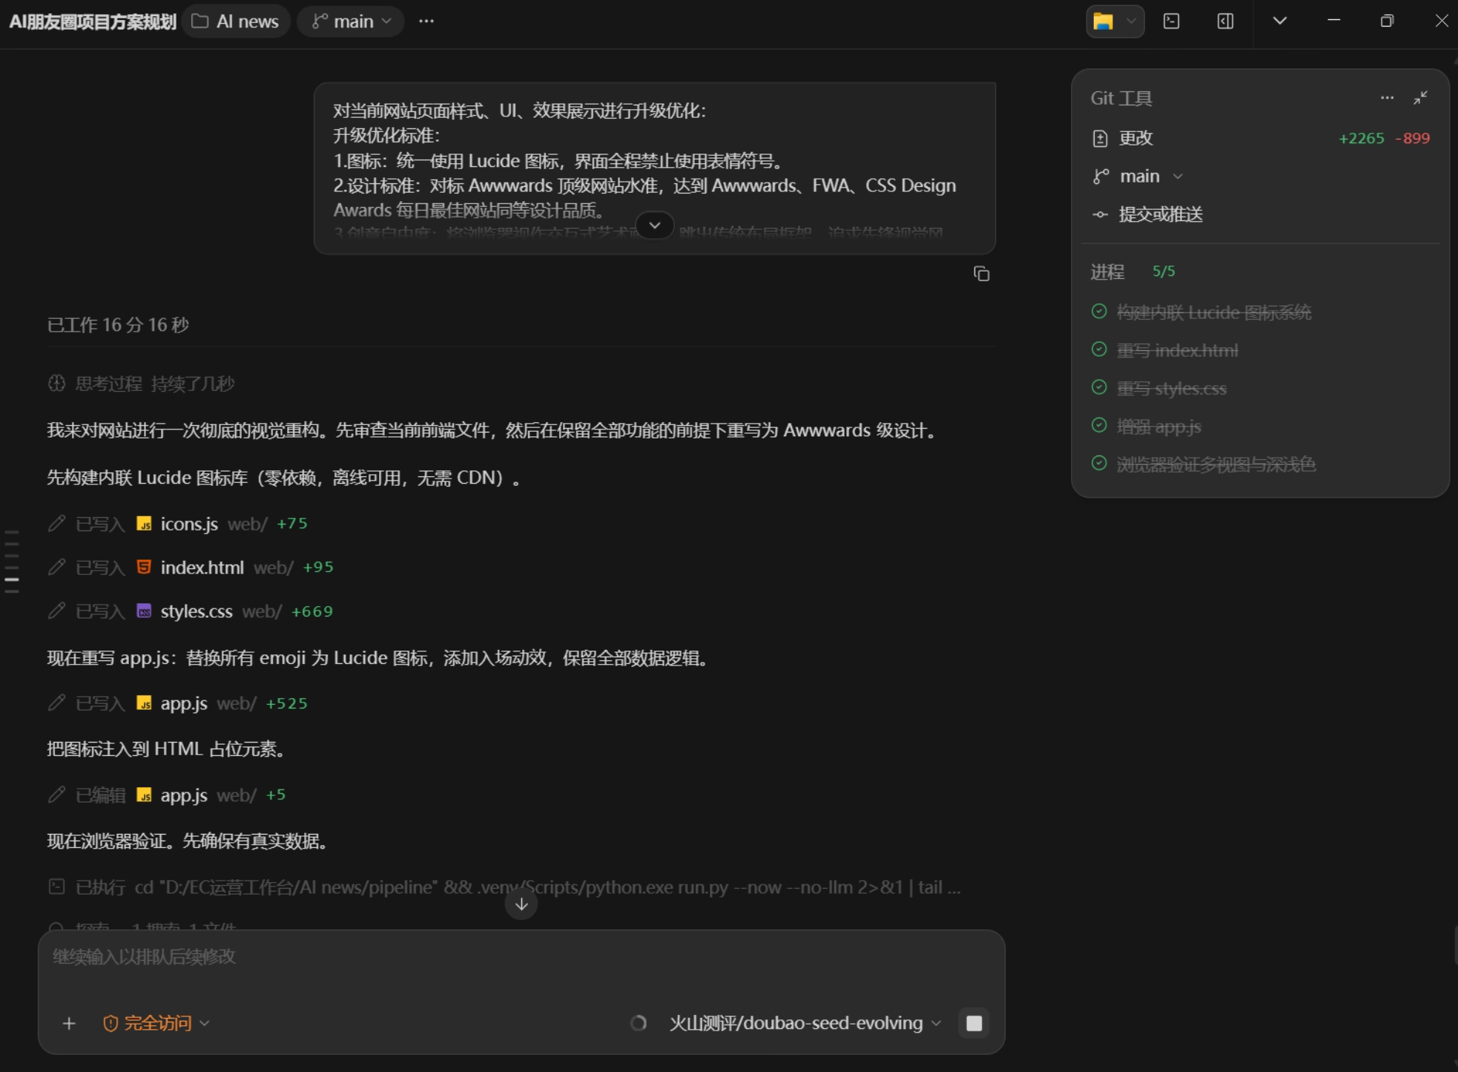Click the thinking process brain icon
The width and height of the screenshot is (1458, 1072).
click(x=56, y=384)
